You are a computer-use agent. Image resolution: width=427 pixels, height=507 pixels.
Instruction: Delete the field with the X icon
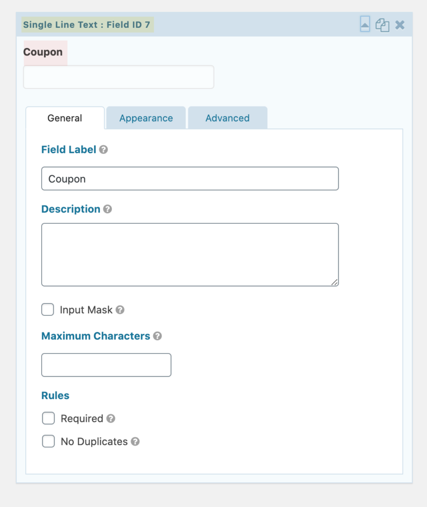pyautogui.click(x=400, y=25)
